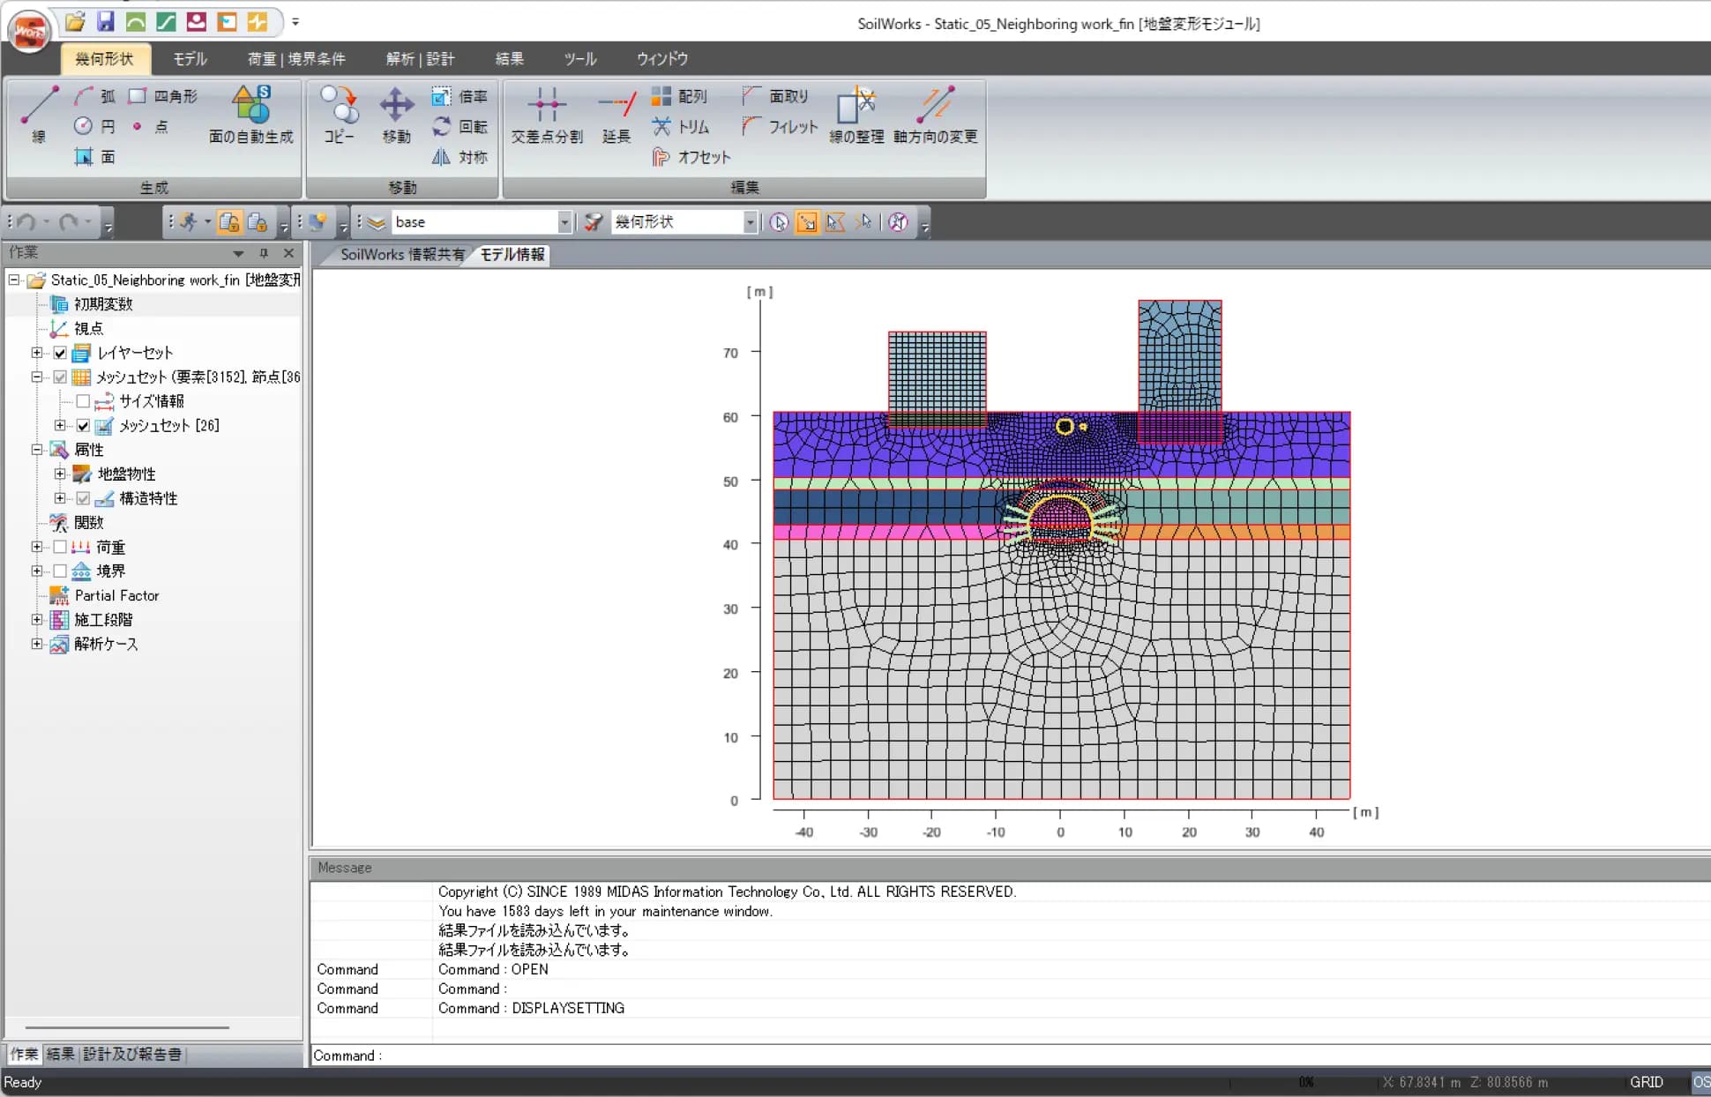This screenshot has width=1711, height=1097.
Task: Click the GRID status bar toggle
Action: click(x=1646, y=1082)
